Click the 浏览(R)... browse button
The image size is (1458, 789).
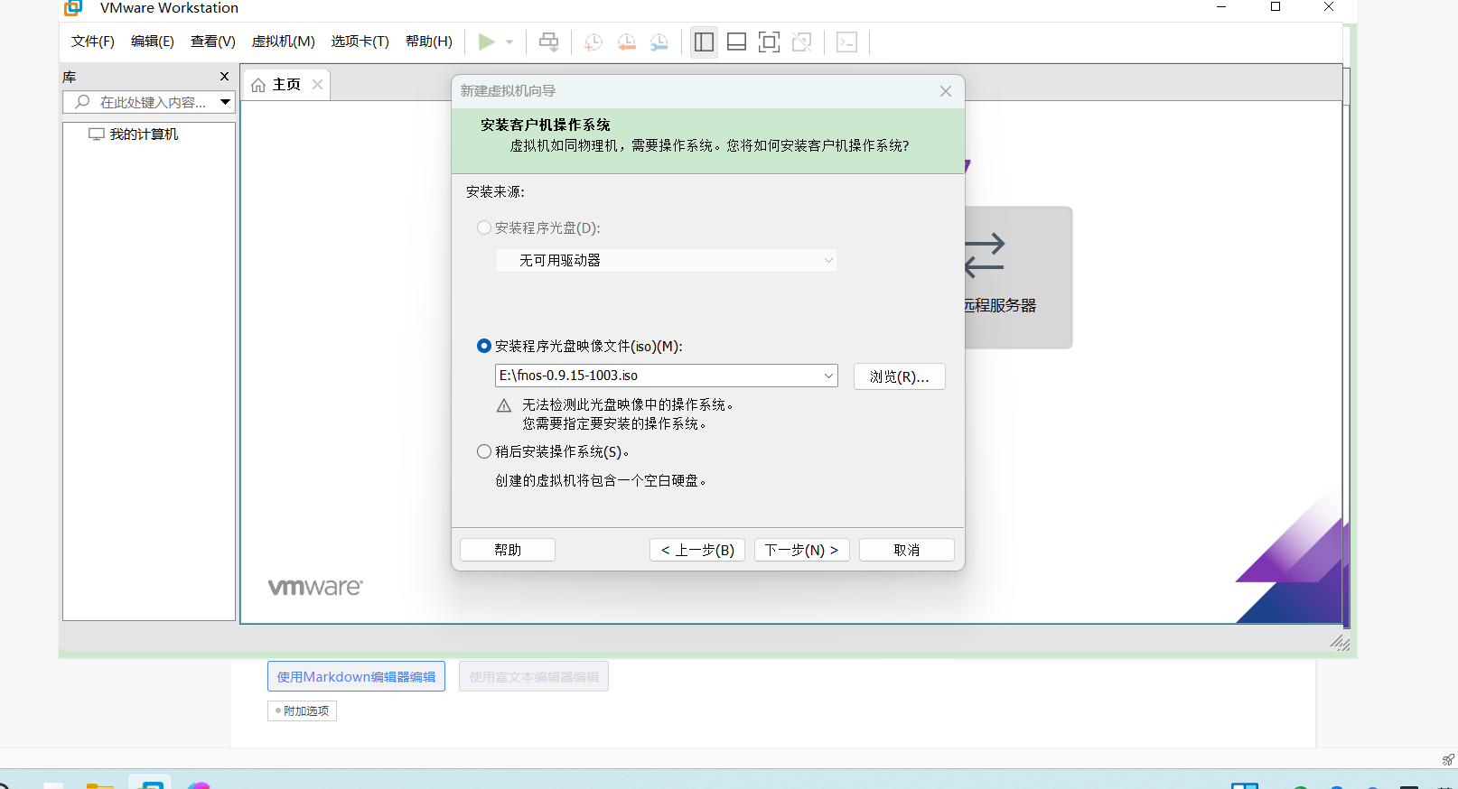tap(899, 376)
